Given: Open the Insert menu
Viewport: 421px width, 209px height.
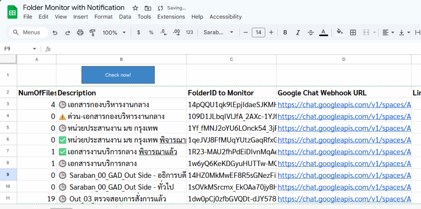Looking at the screenshot, I should coord(81,17).
